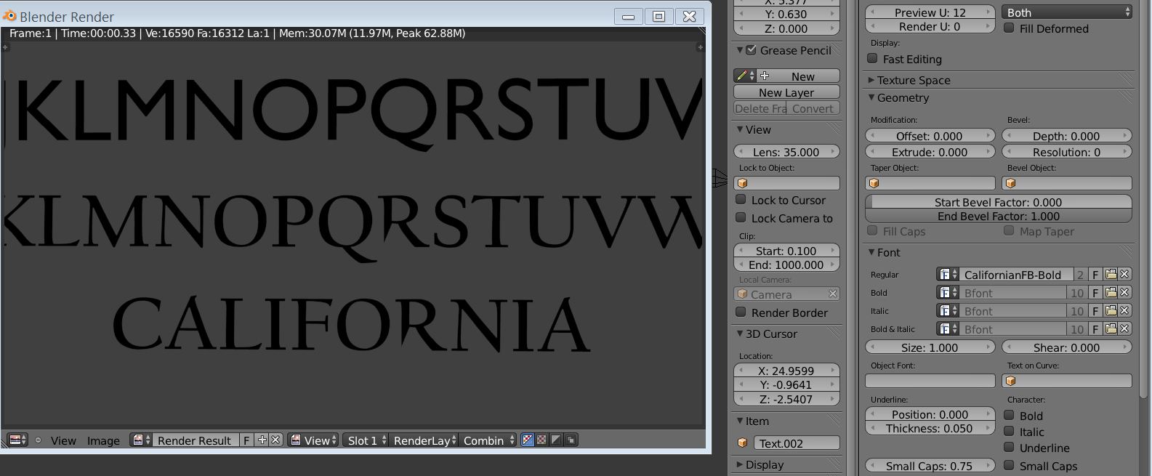The image size is (1152, 476).
Task: Toggle color and alpha channels display icon
Action: 528,440
